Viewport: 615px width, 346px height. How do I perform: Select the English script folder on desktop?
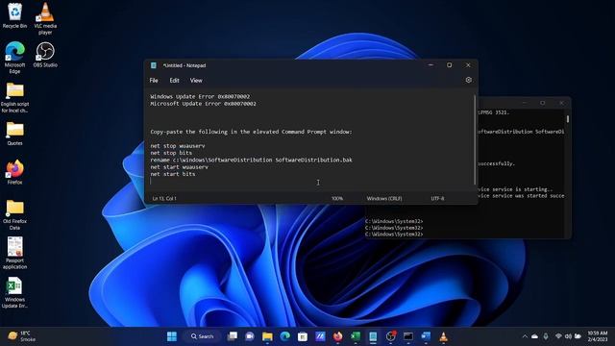click(14, 97)
